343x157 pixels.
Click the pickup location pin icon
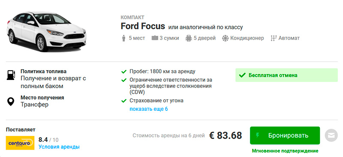point(11,101)
